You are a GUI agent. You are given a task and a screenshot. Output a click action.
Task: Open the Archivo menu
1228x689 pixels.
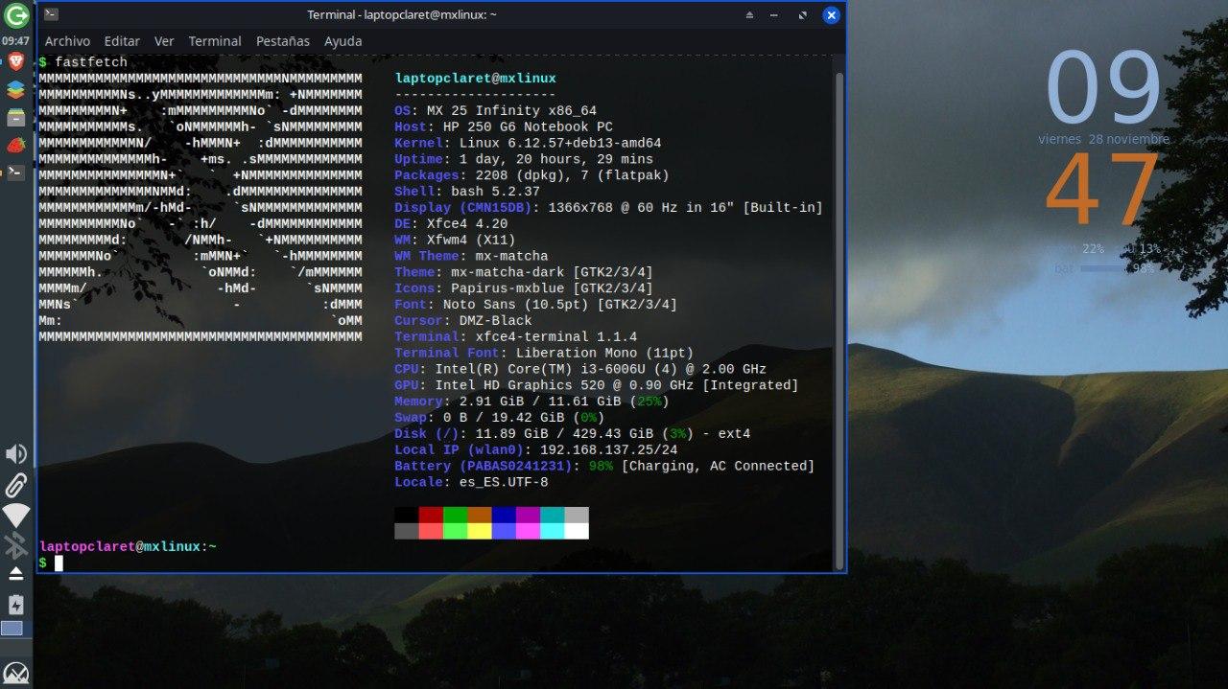tap(67, 41)
